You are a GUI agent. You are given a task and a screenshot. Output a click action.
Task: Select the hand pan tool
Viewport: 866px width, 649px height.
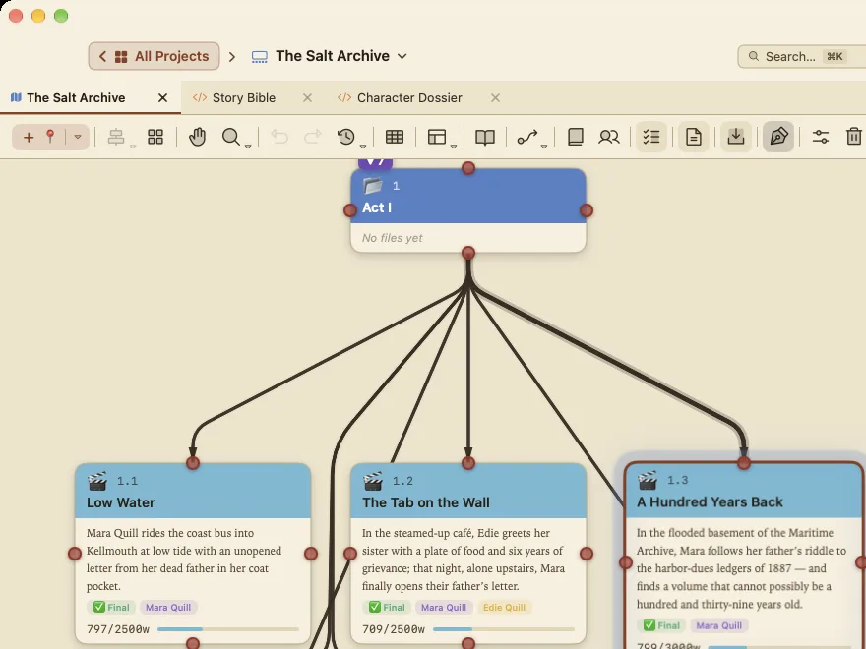tap(197, 137)
